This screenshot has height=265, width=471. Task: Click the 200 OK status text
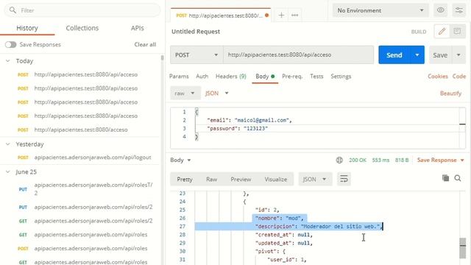point(358,160)
